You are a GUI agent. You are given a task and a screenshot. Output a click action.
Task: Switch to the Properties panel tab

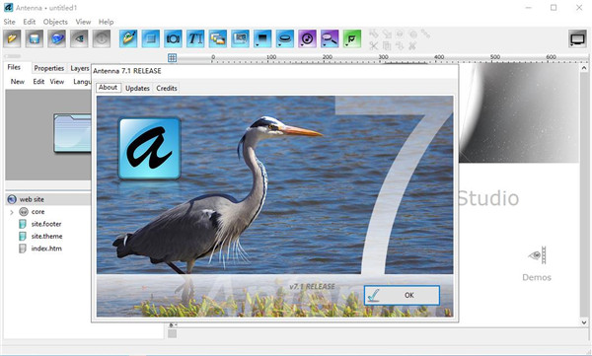click(x=49, y=68)
